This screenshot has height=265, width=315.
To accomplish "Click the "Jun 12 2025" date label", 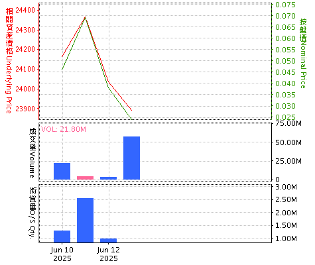I will click(x=109, y=254).
